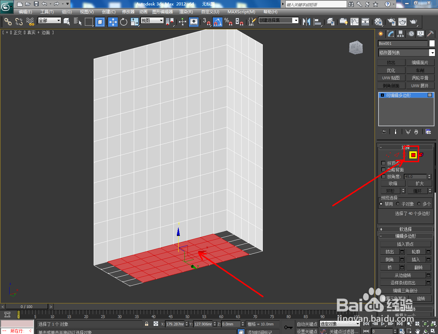Open the Material Editor
The height and width of the screenshot is (334, 438).
tap(378, 22)
